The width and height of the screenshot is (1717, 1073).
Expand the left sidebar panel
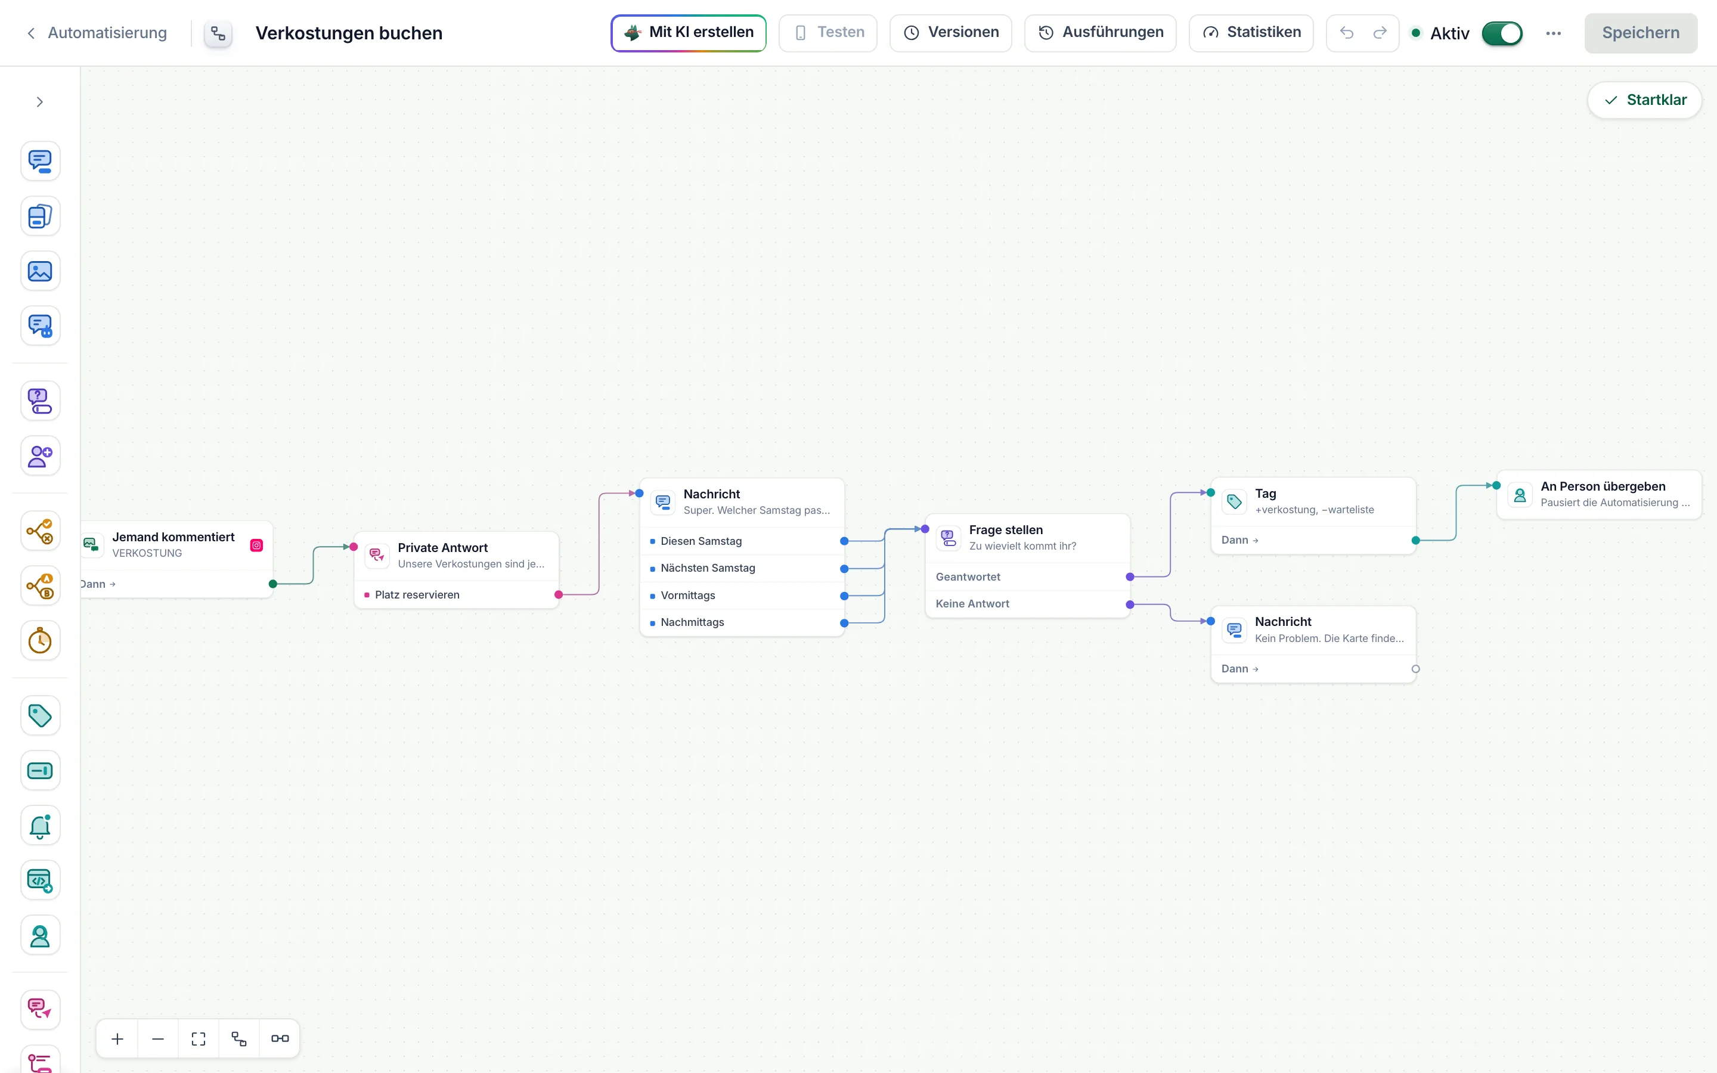pyautogui.click(x=40, y=102)
